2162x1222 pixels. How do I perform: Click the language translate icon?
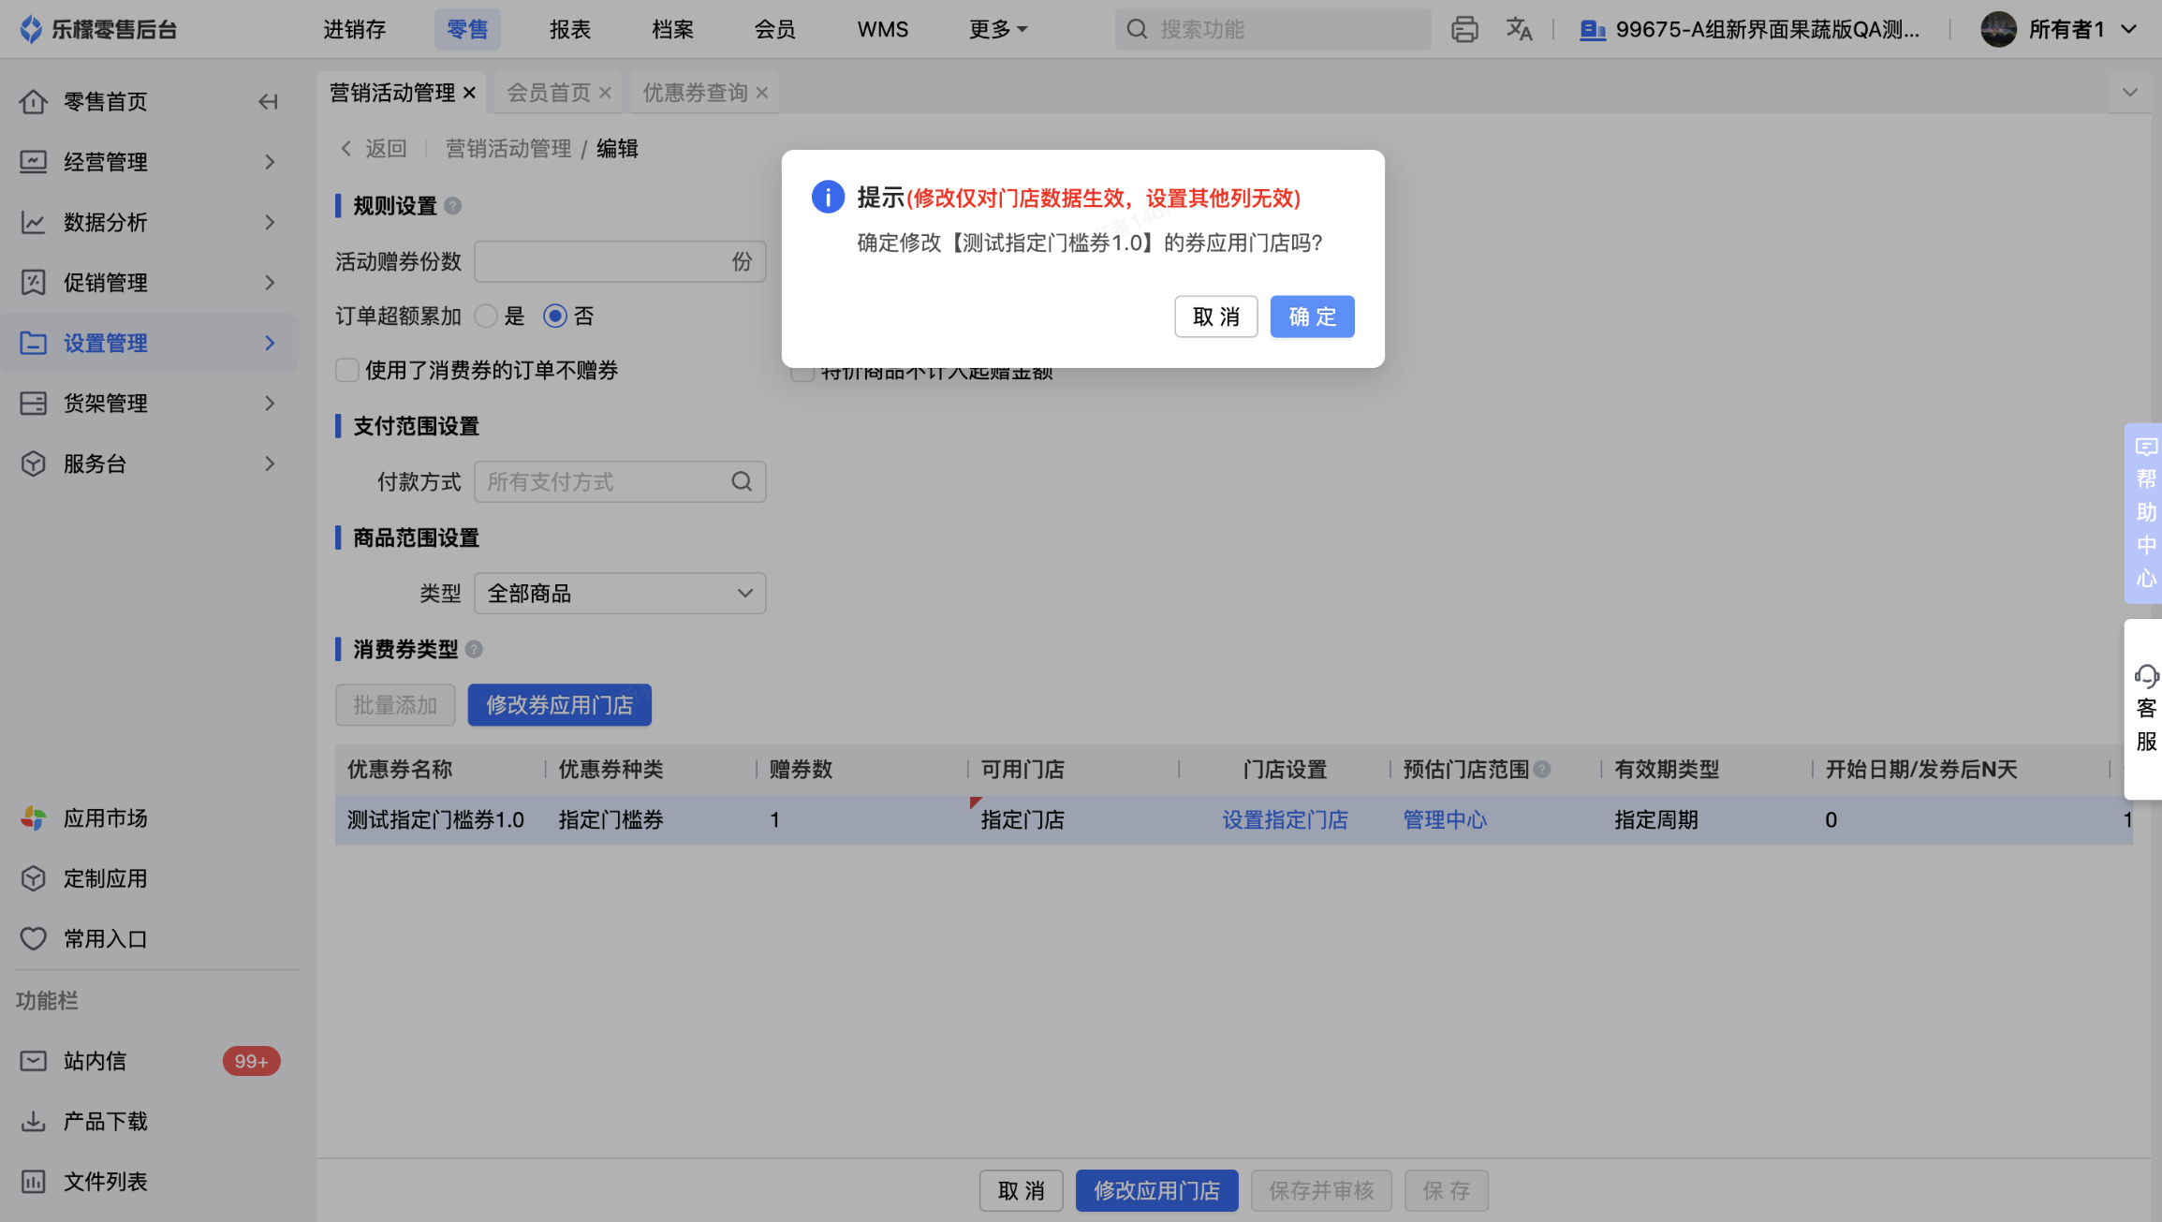1519,29
